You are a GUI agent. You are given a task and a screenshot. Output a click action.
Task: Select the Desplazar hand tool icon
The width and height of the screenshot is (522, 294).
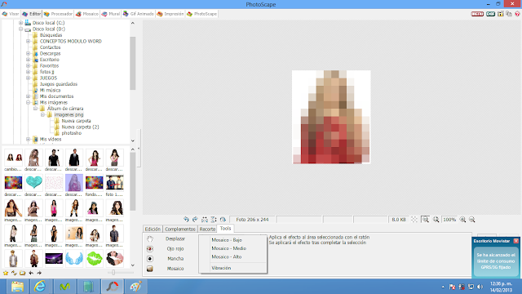click(x=150, y=238)
